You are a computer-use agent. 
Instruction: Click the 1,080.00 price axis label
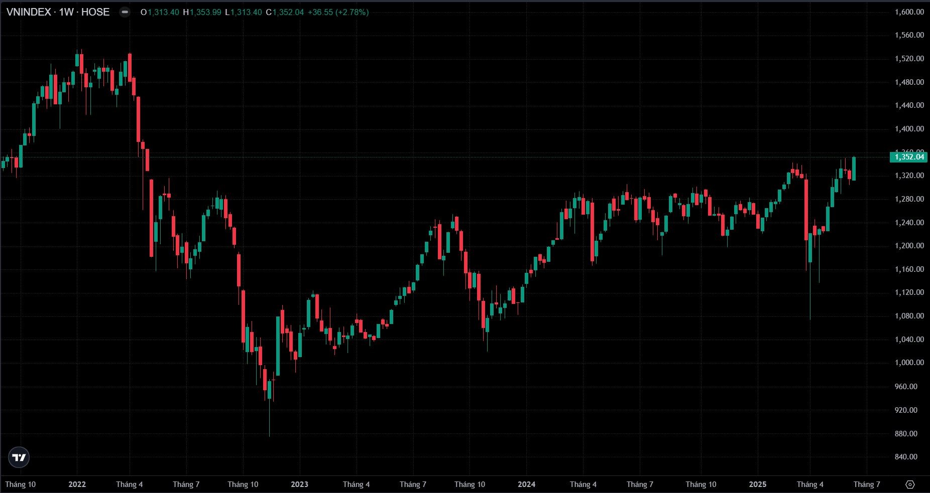click(909, 316)
